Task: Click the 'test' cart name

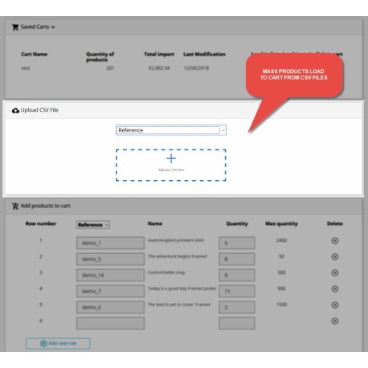Action: (x=26, y=68)
